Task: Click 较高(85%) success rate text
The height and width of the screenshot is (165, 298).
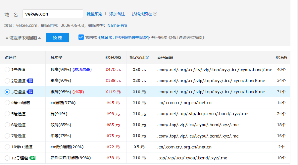Action: coord(61,125)
